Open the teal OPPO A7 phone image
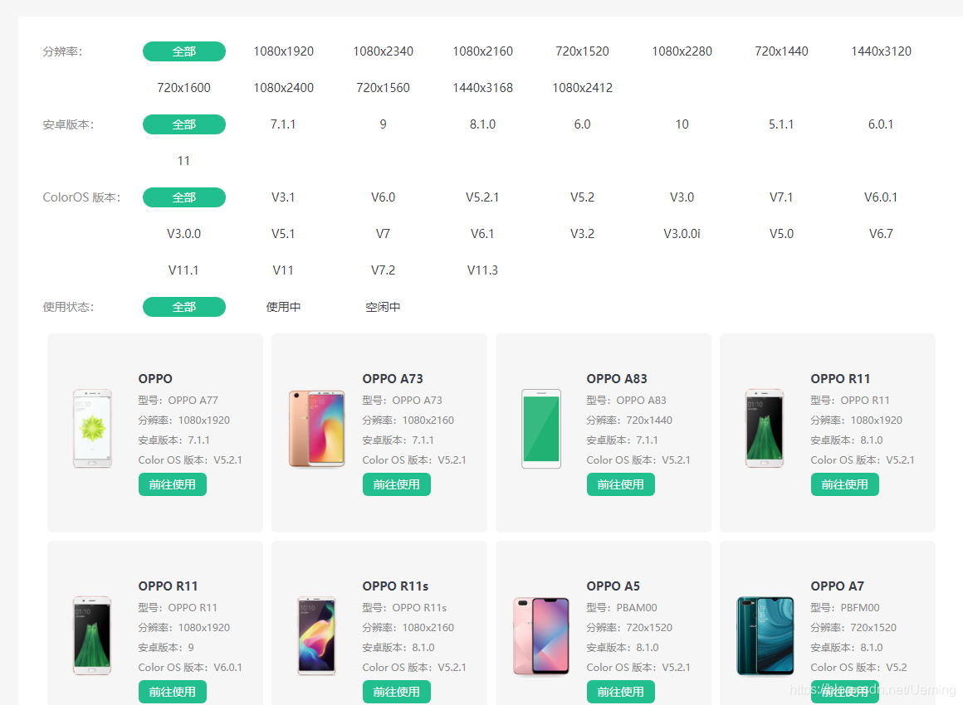This screenshot has width=963, height=705. tap(765, 635)
